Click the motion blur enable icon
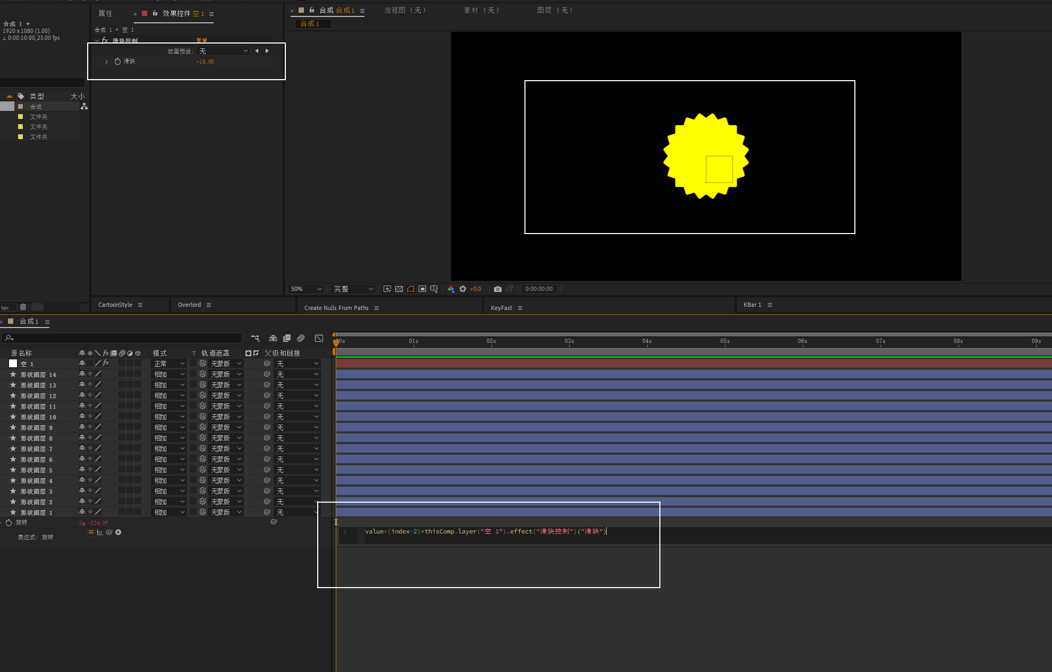 [301, 338]
